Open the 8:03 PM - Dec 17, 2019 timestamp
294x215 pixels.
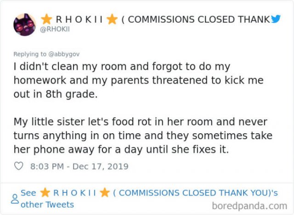[79, 166]
